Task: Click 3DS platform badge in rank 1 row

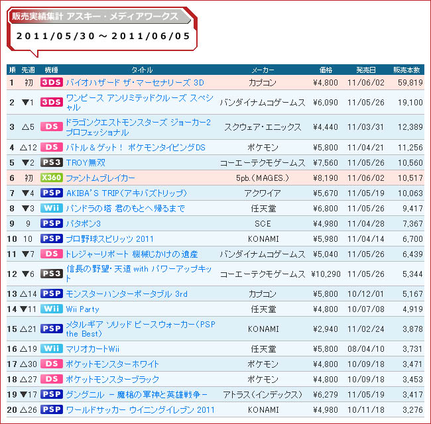Action: point(52,82)
